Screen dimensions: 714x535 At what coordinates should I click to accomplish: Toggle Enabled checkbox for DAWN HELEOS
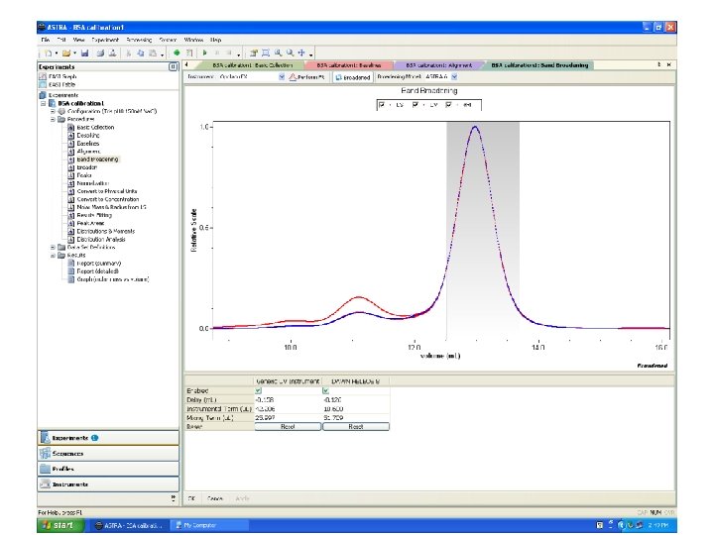[325, 390]
